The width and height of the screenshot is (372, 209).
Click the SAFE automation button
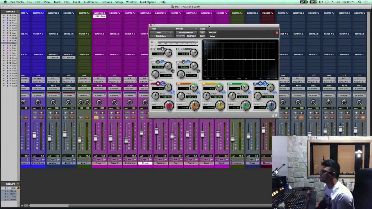pos(202,36)
